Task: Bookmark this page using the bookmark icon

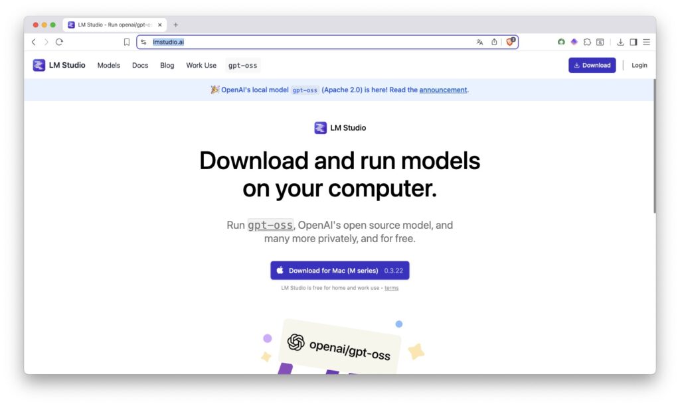Action: pyautogui.click(x=127, y=42)
